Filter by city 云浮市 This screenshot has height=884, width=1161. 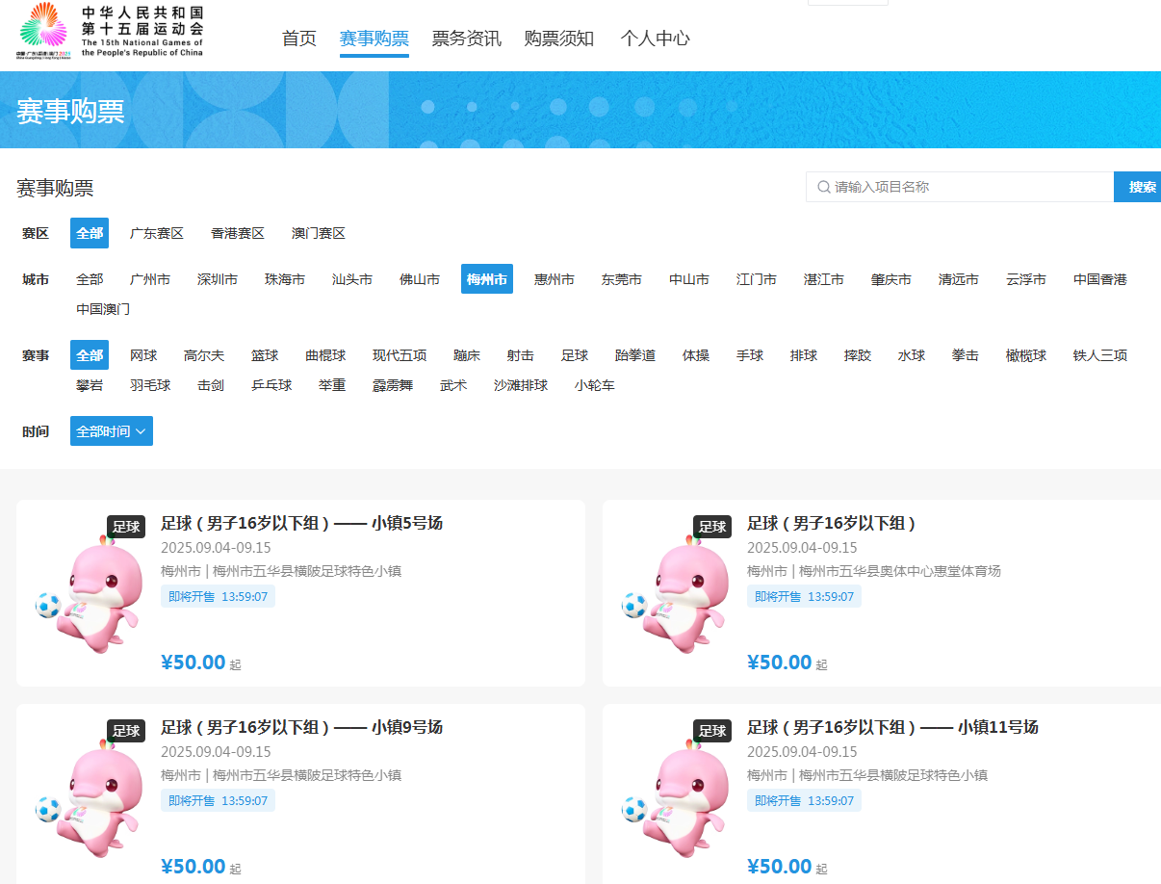point(1026,279)
